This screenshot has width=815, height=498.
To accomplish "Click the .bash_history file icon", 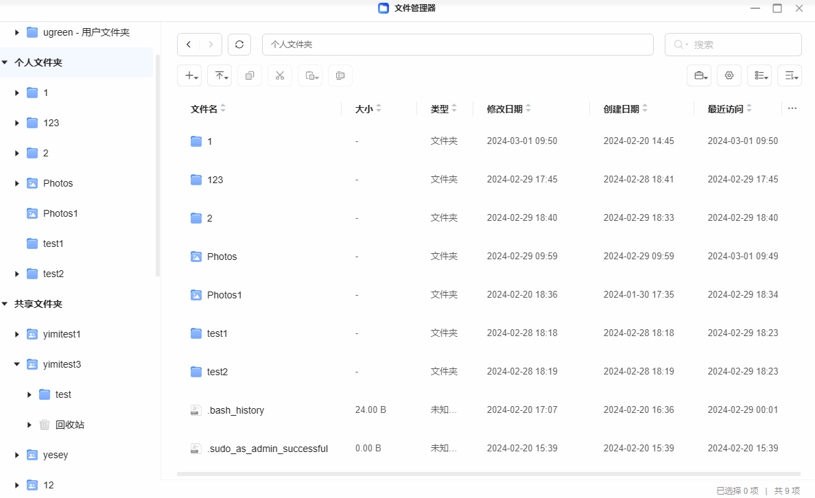I will (196, 410).
